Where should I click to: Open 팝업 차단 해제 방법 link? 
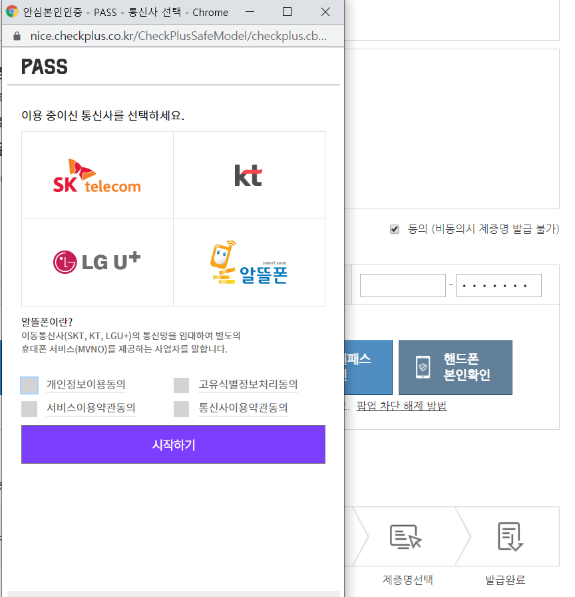pos(401,406)
